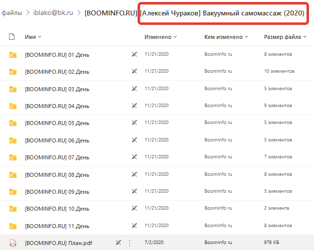Click the sharing icon on 01 День row

click(135, 54)
